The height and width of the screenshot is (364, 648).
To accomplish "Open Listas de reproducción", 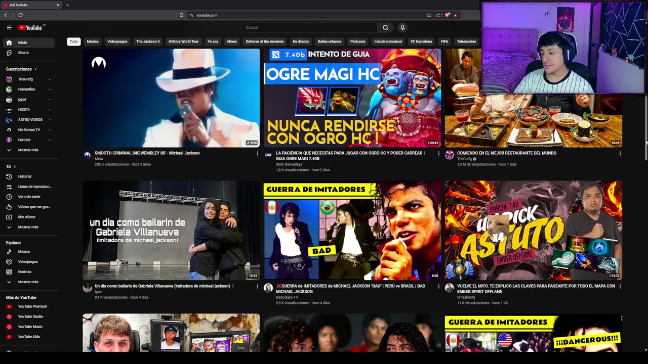I will [x=29, y=187].
